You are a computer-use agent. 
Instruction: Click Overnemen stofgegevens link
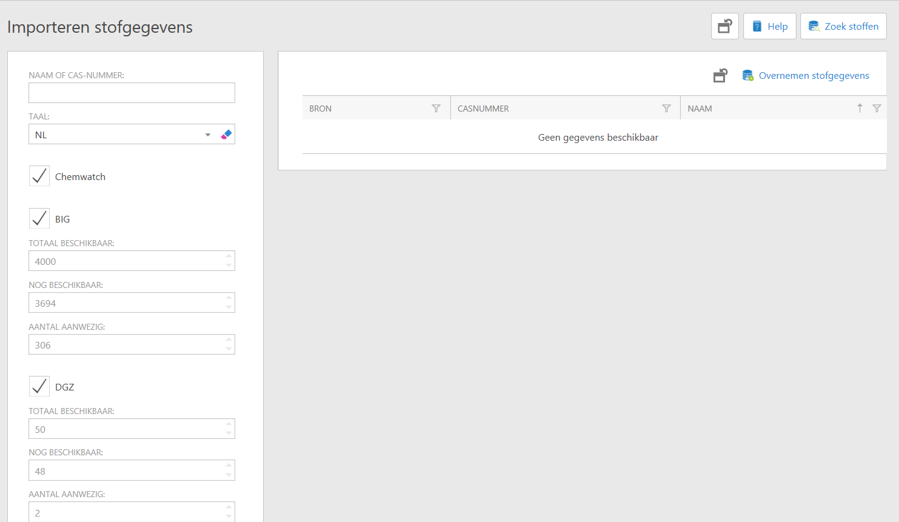click(806, 76)
